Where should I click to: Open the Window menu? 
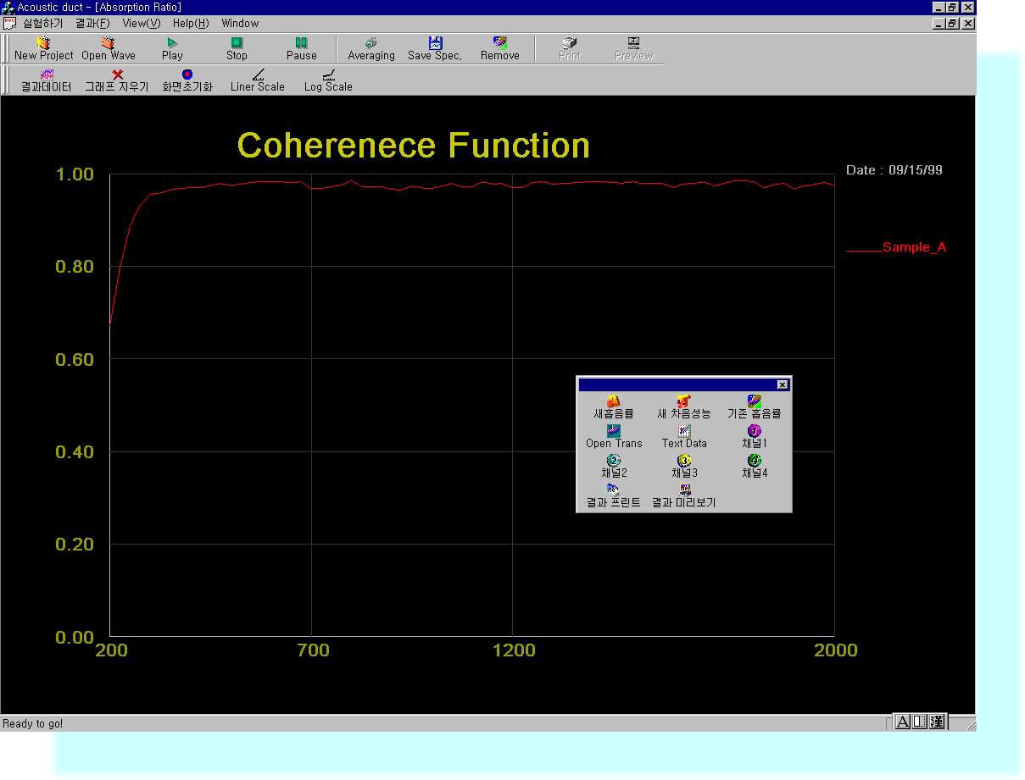240,23
